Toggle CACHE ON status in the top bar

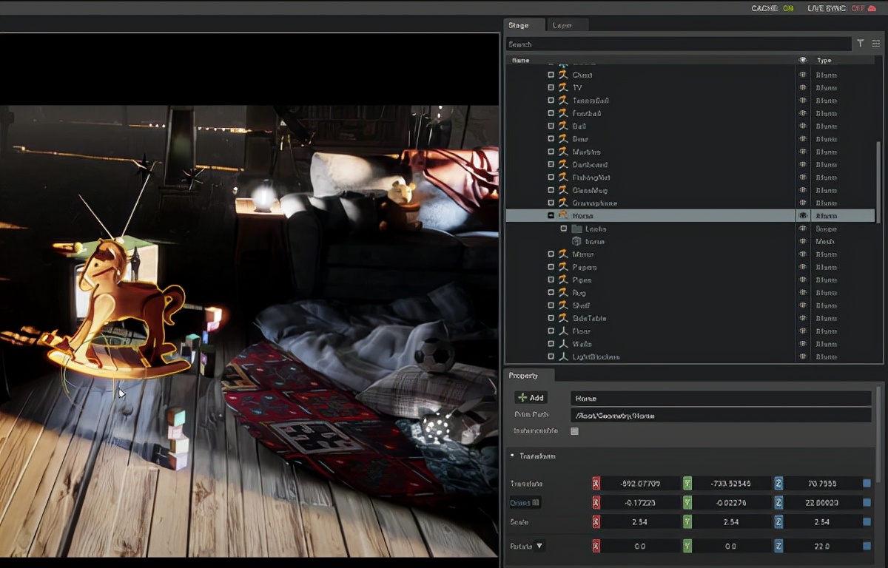coord(773,8)
